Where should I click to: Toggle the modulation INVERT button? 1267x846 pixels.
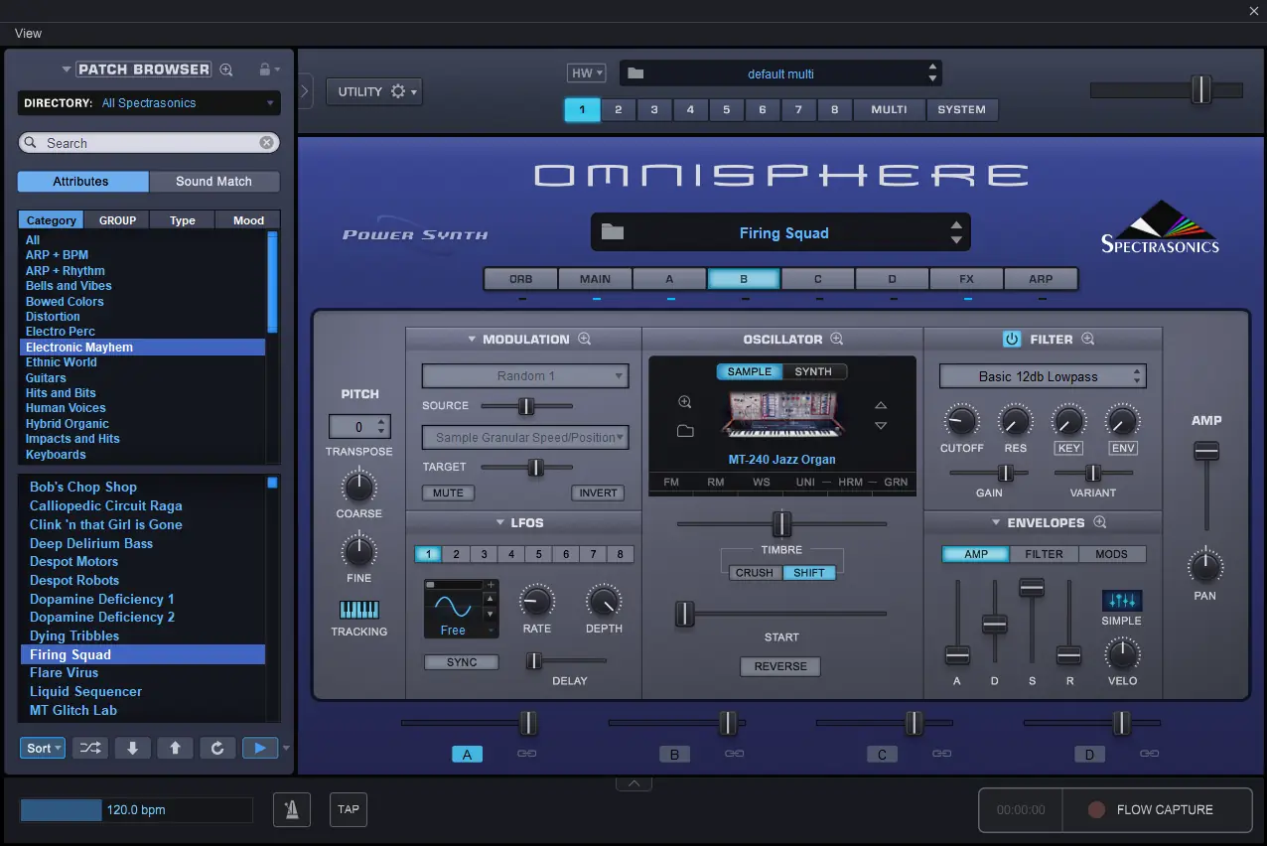pos(599,493)
